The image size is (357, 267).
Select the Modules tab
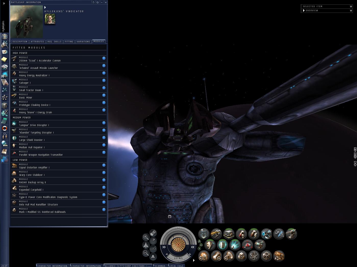coord(99,41)
